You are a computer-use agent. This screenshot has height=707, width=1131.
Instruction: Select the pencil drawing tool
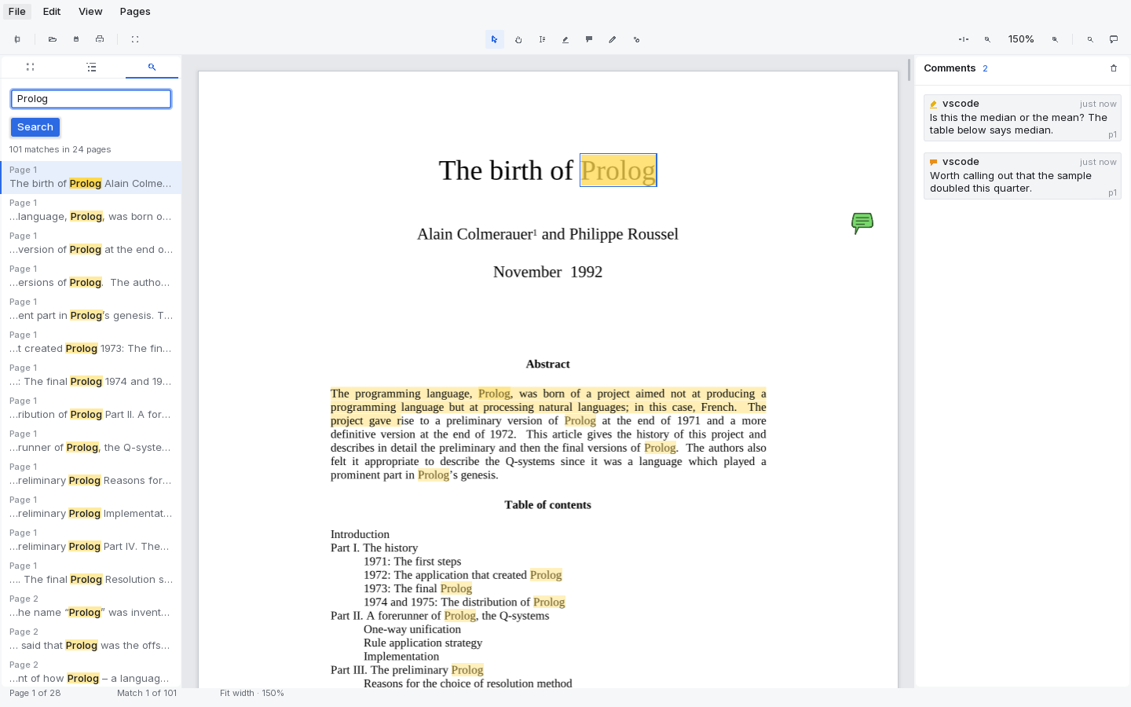tap(613, 39)
